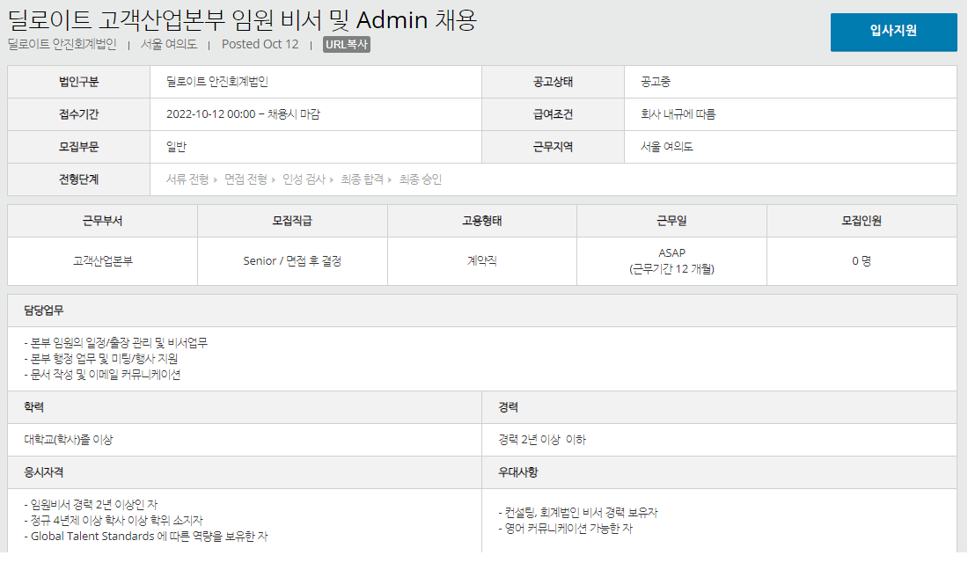The width and height of the screenshot is (968, 570).
Task: Click the Senior / 면접 후 결정 cell
Action: click(x=292, y=261)
